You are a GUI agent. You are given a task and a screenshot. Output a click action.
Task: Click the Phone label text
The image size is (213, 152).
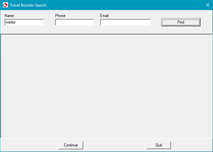60,16
